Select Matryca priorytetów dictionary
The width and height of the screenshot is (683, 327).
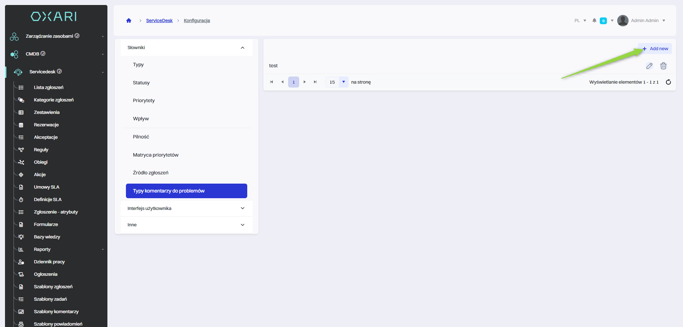[x=155, y=155]
